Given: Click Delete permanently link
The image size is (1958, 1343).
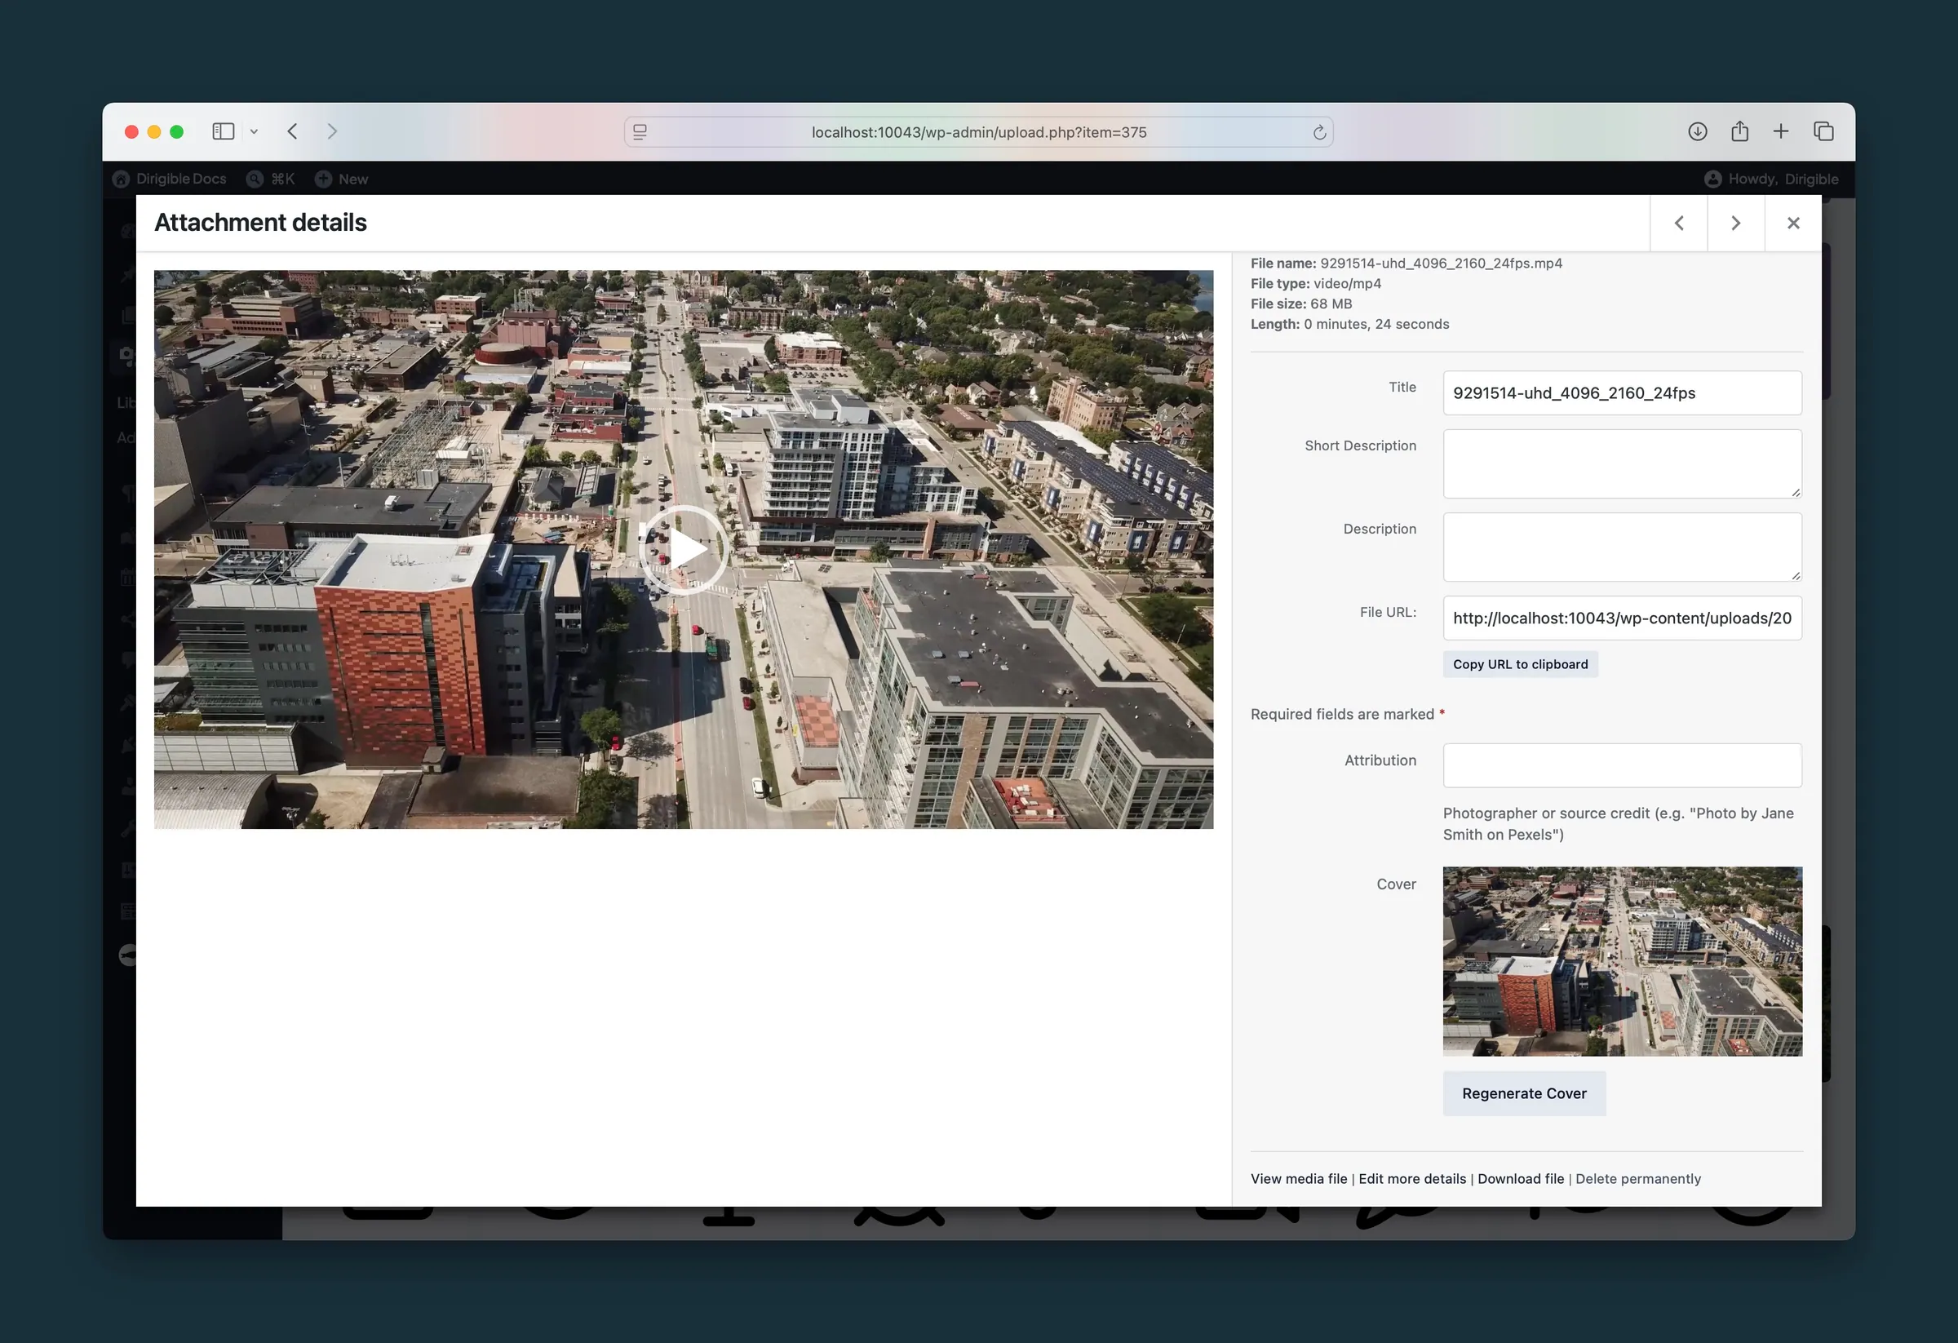Looking at the screenshot, I should coord(1638,1179).
